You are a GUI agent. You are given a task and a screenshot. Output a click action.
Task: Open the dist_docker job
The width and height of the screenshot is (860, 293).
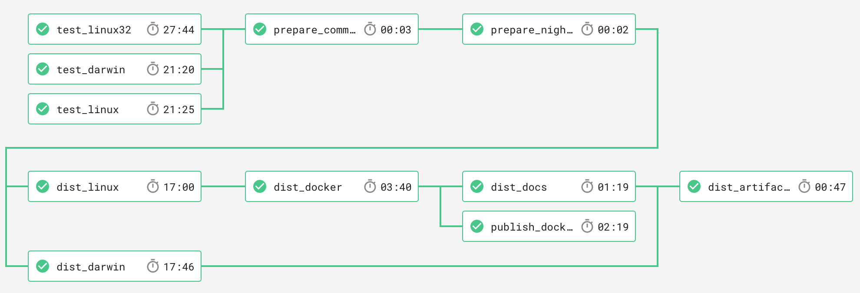point(308,187)
